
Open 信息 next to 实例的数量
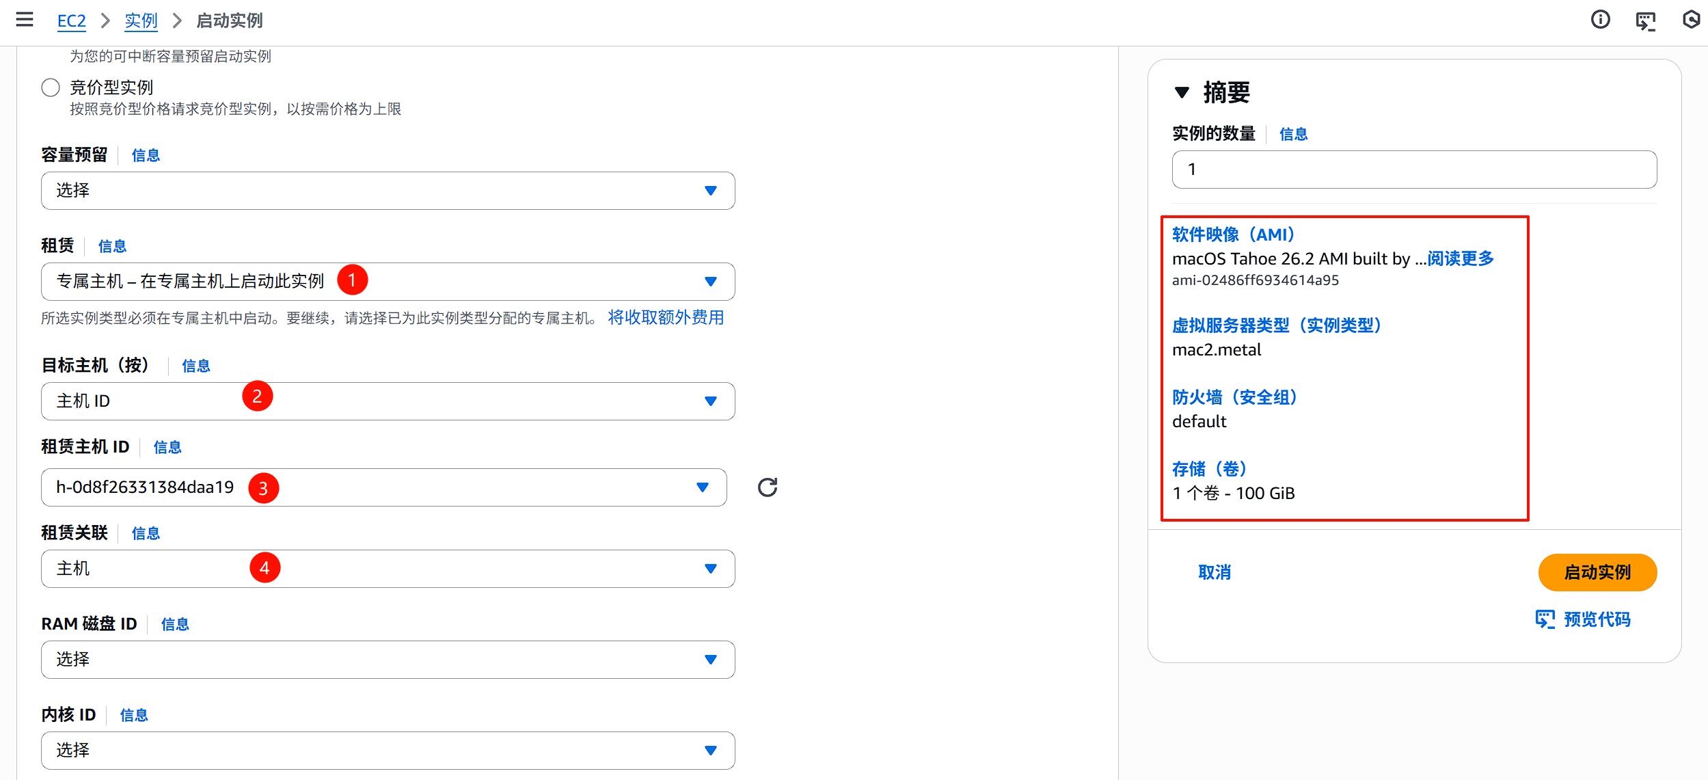tap(1294, 134)
